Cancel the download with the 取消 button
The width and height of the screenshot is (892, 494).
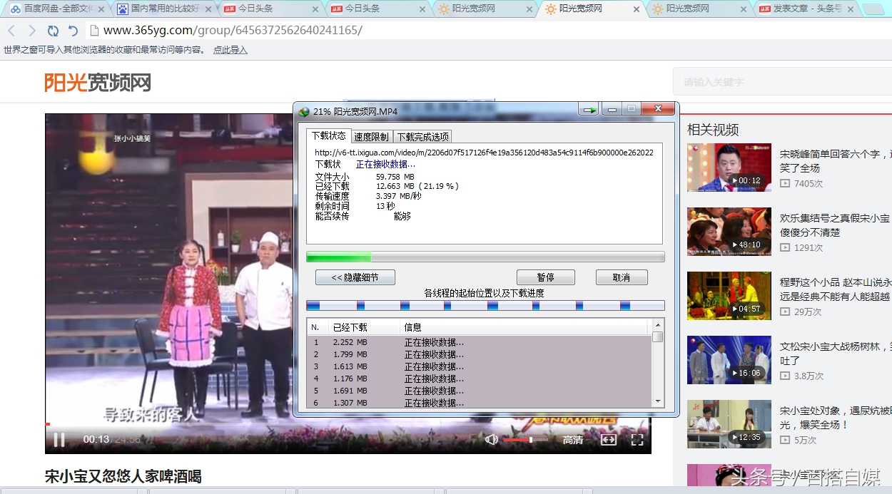(622, 277)
